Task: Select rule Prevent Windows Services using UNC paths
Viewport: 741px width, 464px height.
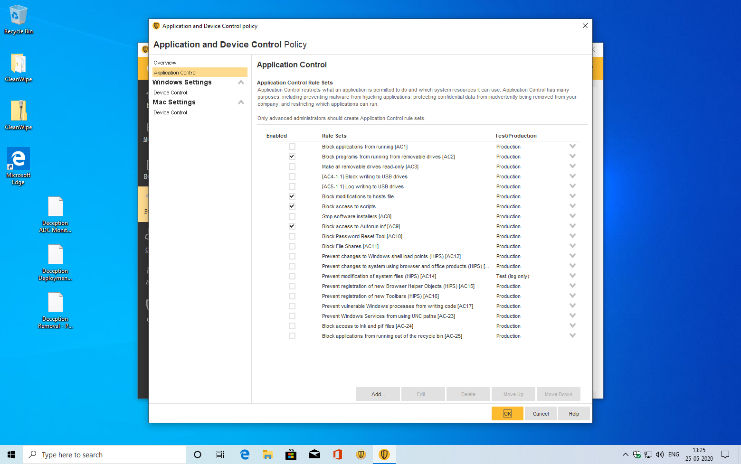Action: click(389, 316)
